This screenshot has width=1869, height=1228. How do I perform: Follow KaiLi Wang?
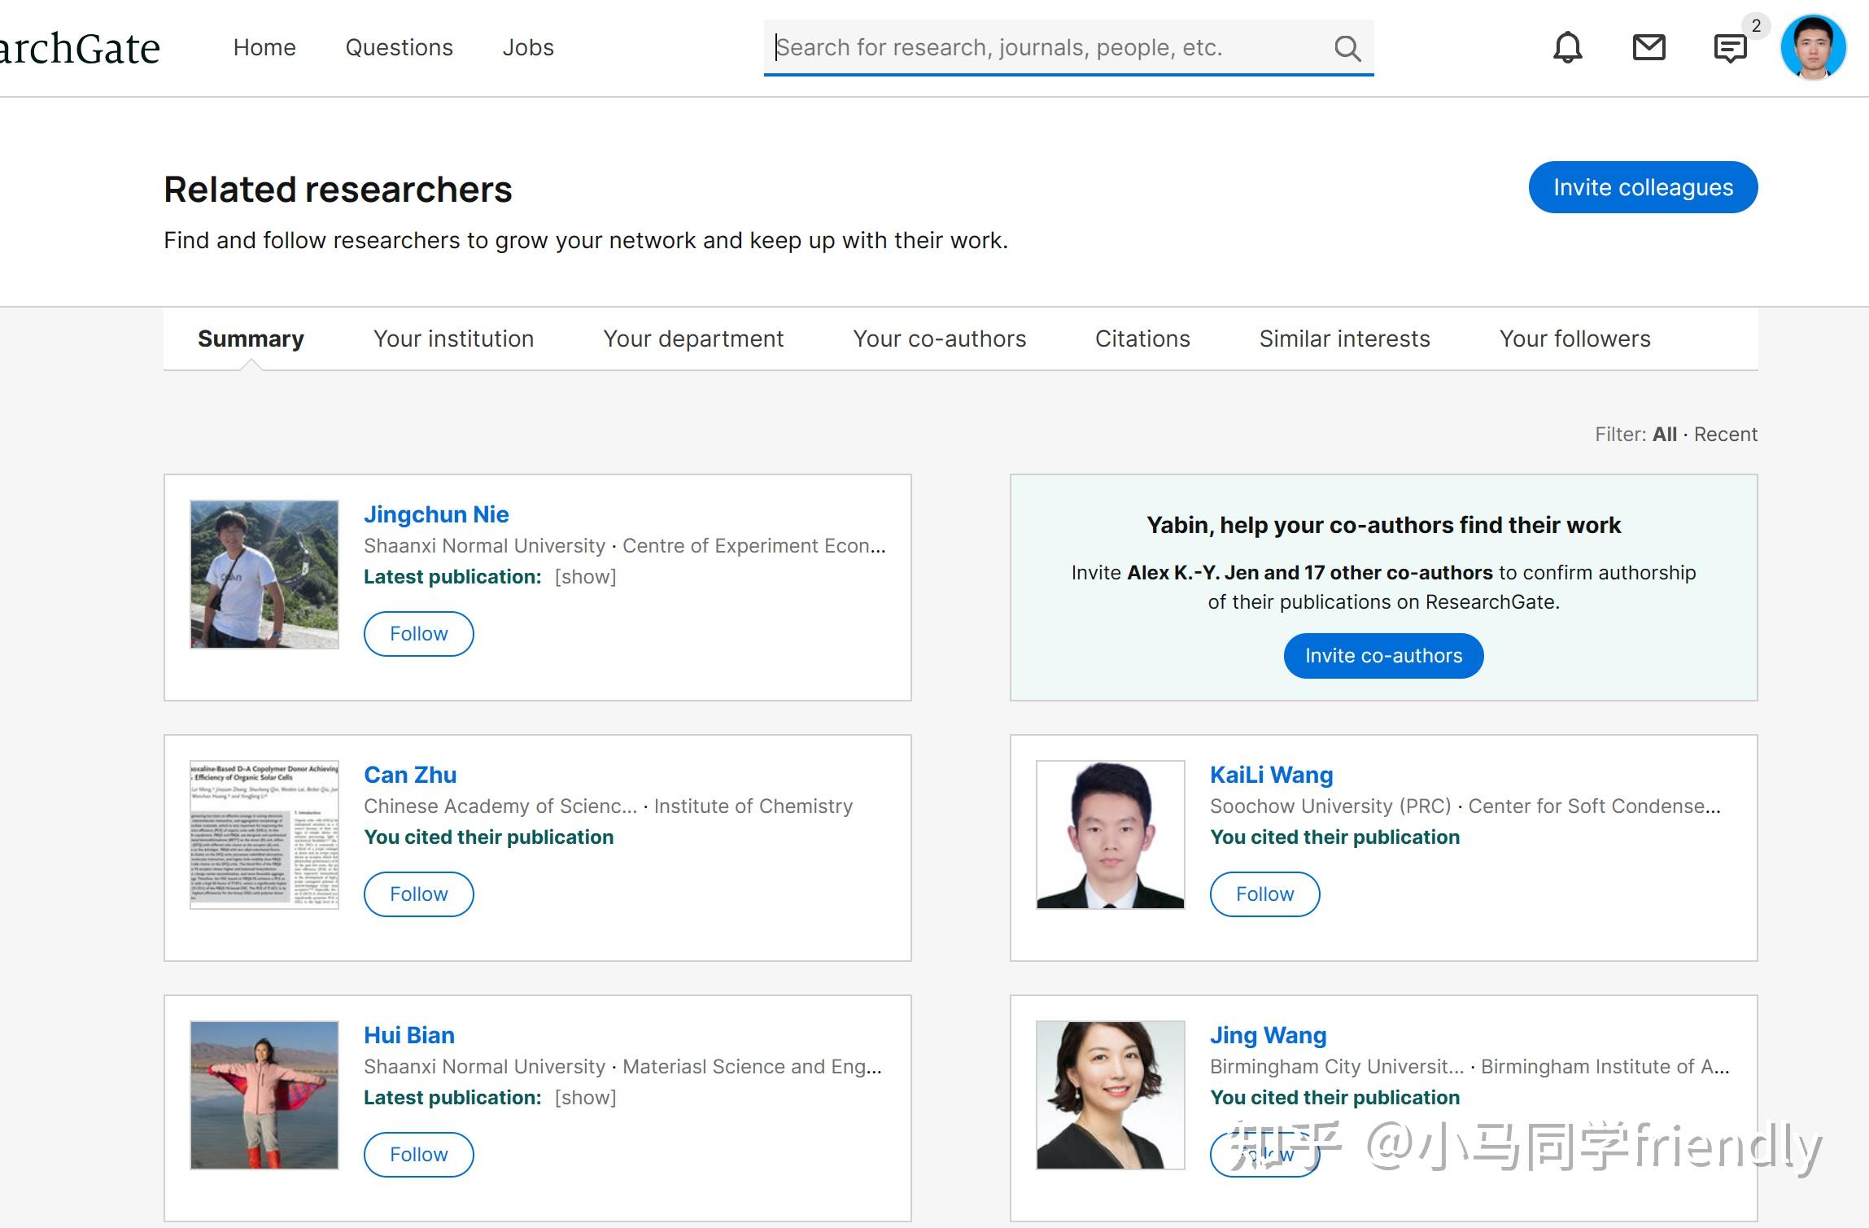point(1264,894)
